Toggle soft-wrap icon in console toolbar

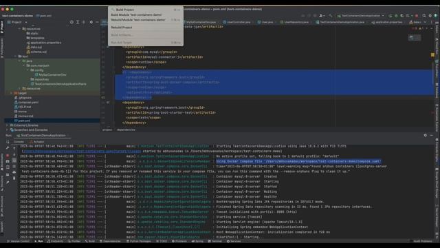pyautogui.click(x=14, y=161)
